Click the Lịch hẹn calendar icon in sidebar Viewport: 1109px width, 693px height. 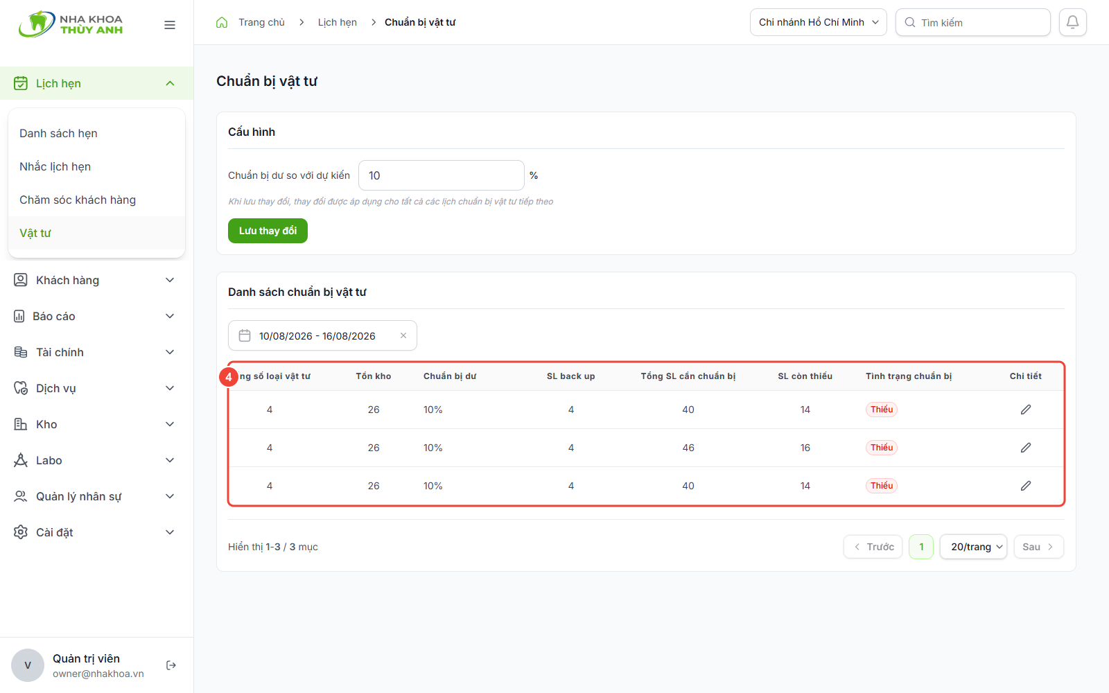tap(21, 83)
